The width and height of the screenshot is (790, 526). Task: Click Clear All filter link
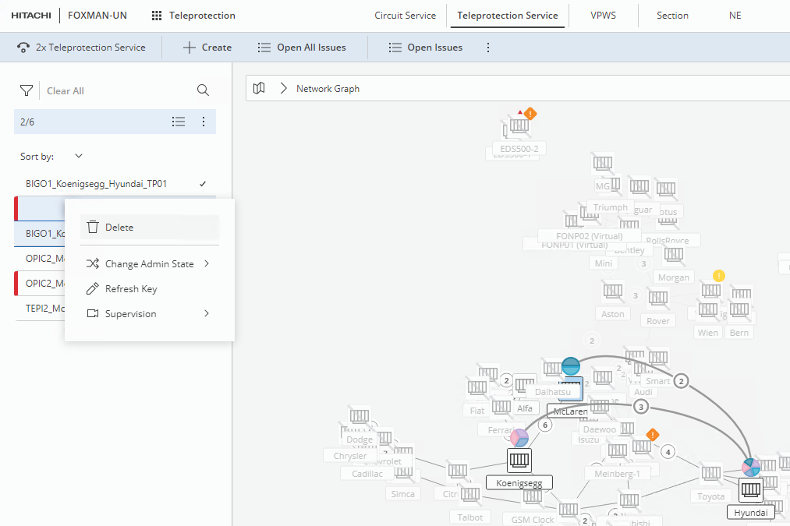66,91
